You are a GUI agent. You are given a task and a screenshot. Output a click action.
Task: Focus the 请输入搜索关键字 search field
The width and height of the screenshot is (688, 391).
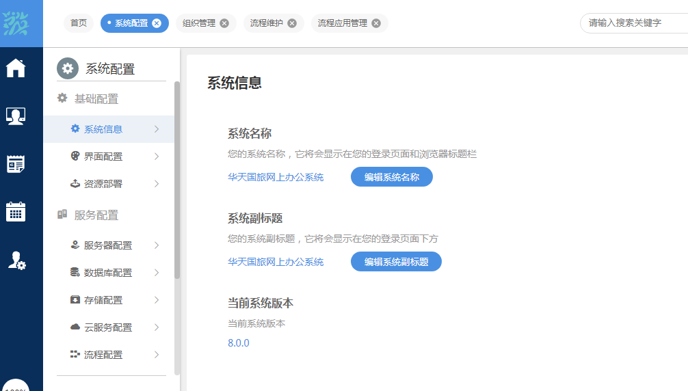coord(634,23)
